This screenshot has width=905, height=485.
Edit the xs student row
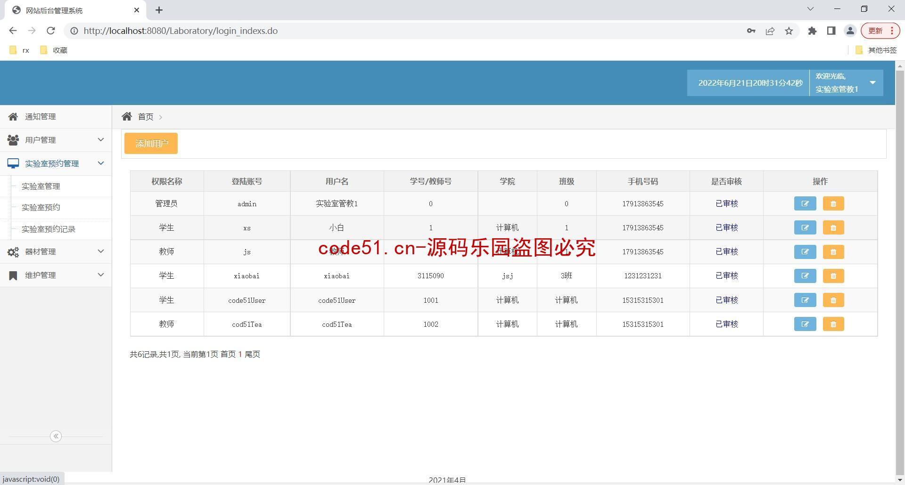[805, 228]
